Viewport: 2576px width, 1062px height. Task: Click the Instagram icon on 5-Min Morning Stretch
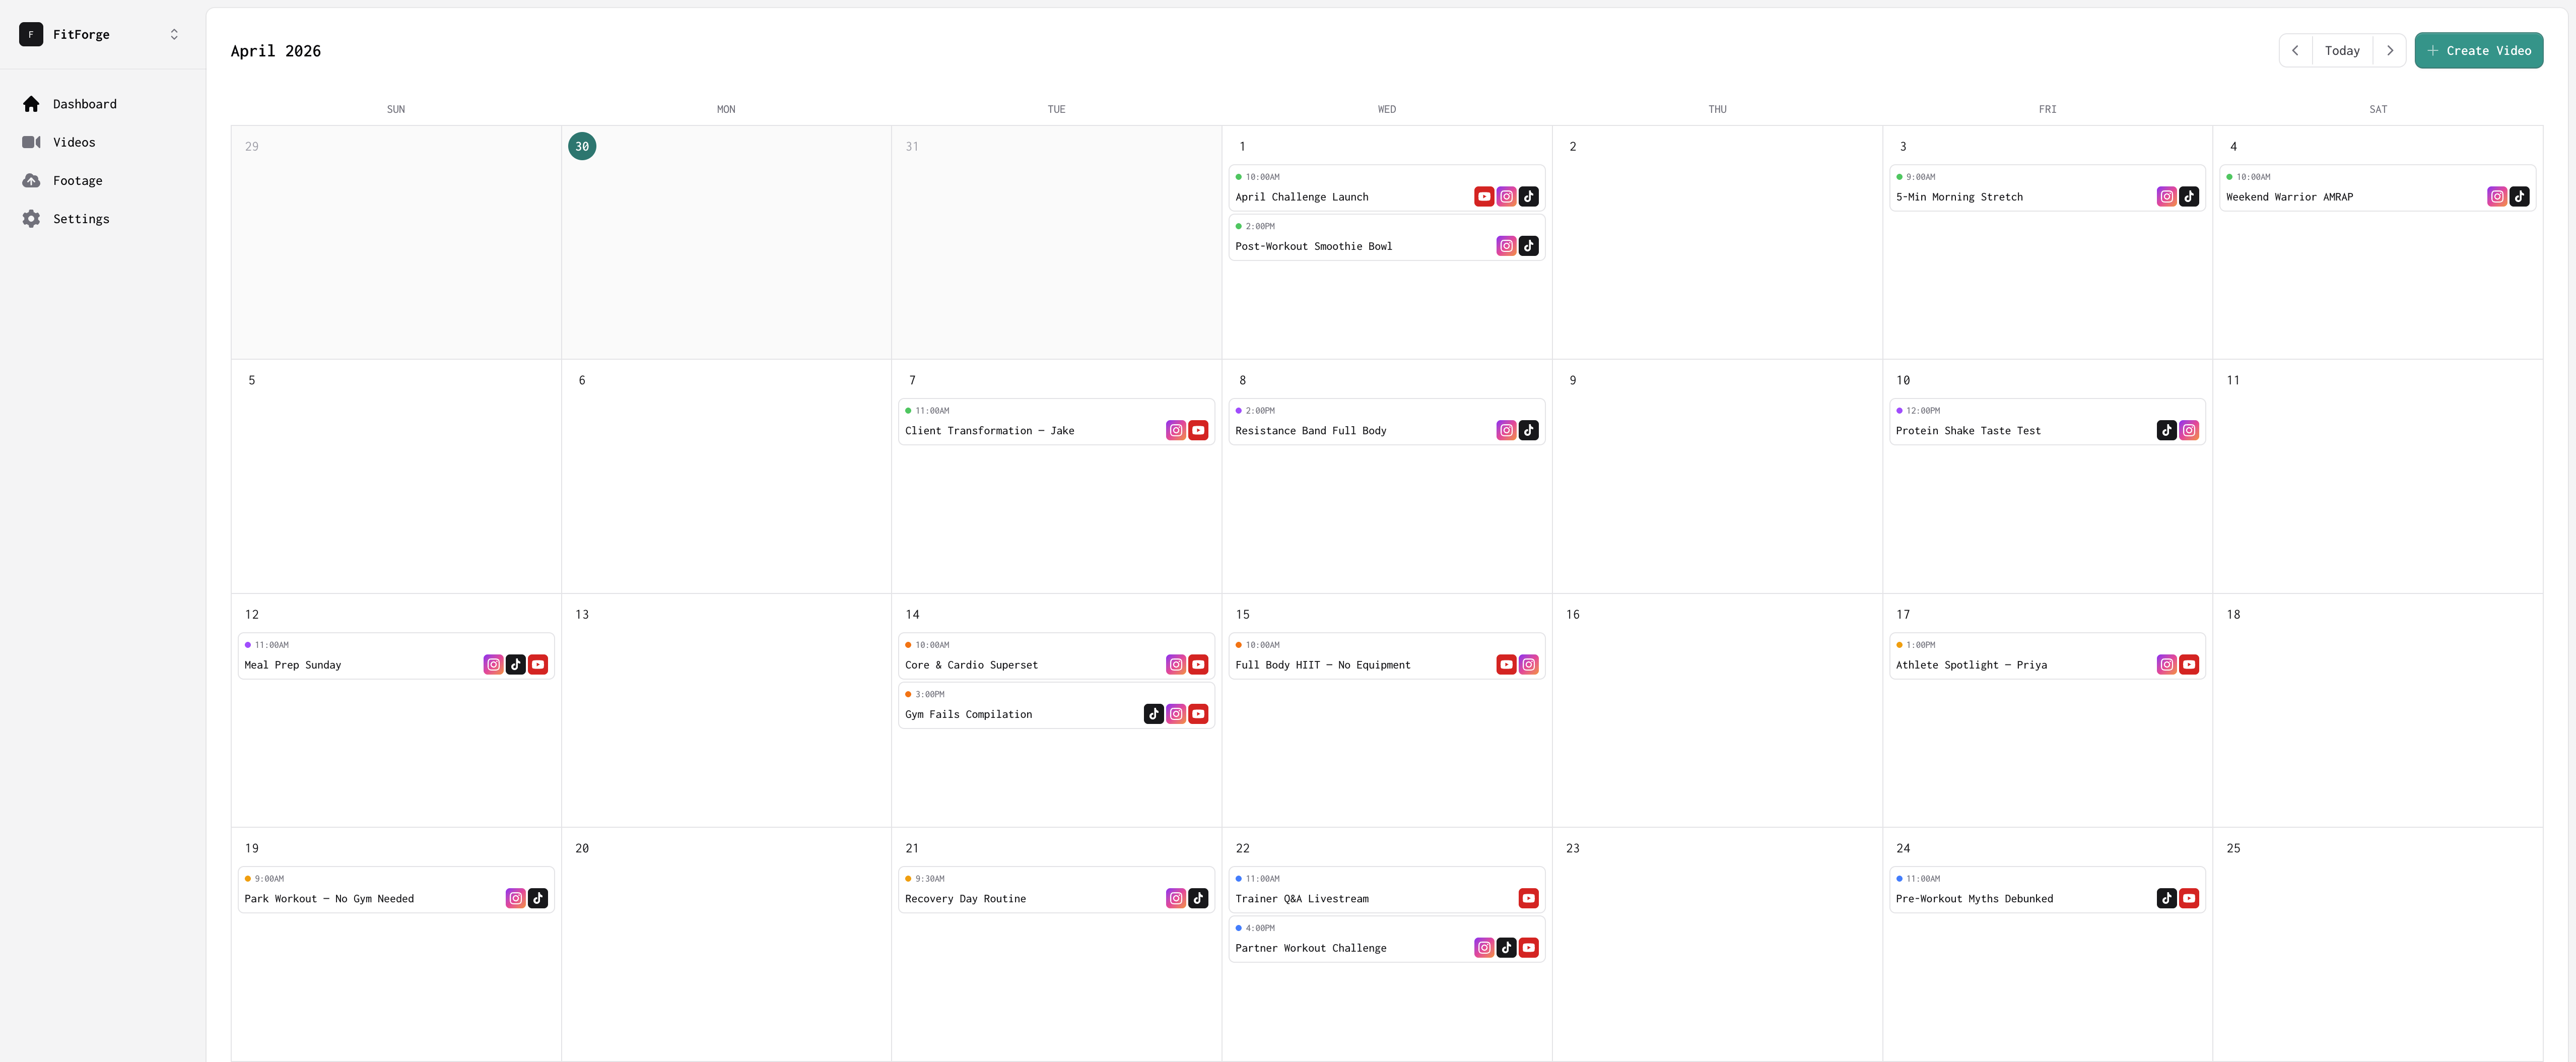coord(2167,196)
